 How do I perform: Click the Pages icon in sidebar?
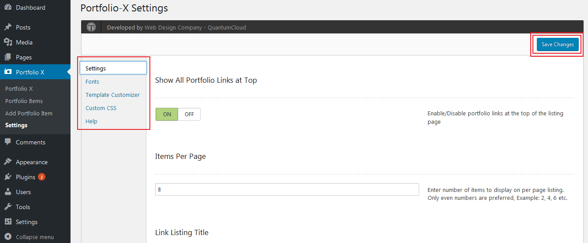8,57
